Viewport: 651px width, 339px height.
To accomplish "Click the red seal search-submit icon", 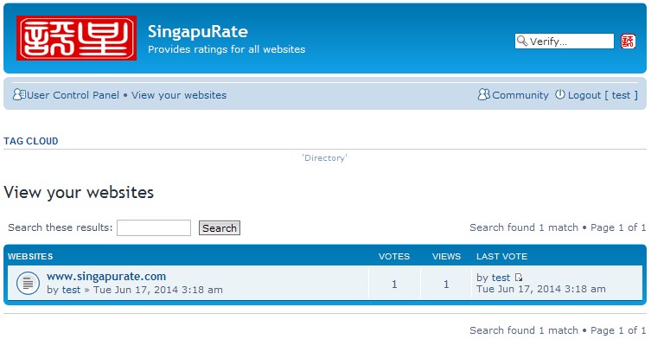I will (x=628, y=42).
